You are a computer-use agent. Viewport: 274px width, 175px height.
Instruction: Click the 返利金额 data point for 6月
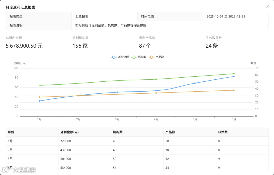click(234, 76)
